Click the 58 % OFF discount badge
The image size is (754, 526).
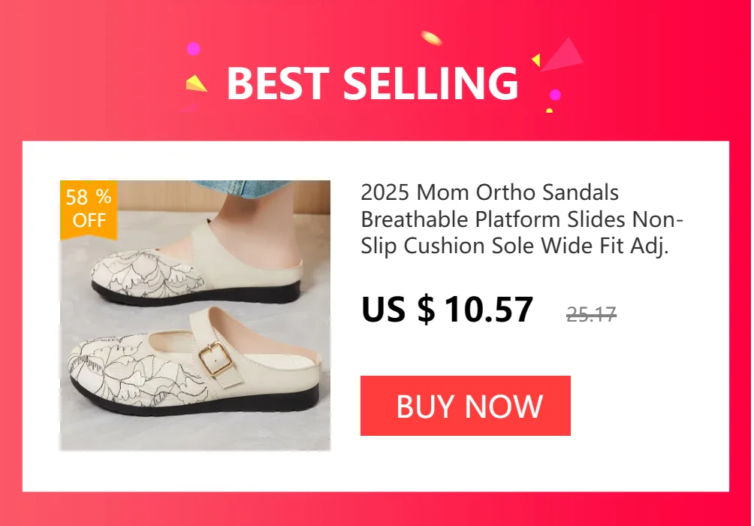(89, 210)
